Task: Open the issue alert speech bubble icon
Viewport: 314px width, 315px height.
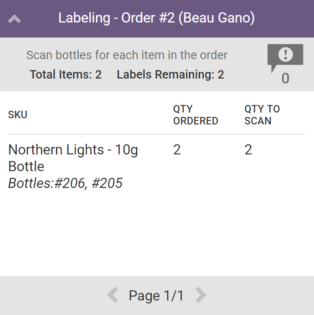Action: (x=285, y=56)
